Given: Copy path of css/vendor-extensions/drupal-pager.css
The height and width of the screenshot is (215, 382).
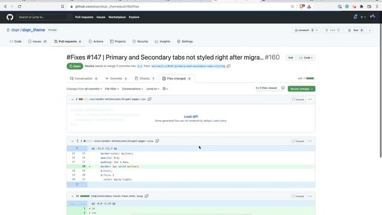Looking at the screenshot, I should (149, 99).
